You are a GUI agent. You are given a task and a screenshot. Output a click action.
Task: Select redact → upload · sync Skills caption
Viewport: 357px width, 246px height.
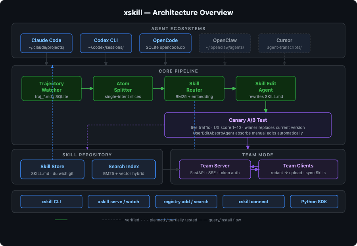click(298, 173)
